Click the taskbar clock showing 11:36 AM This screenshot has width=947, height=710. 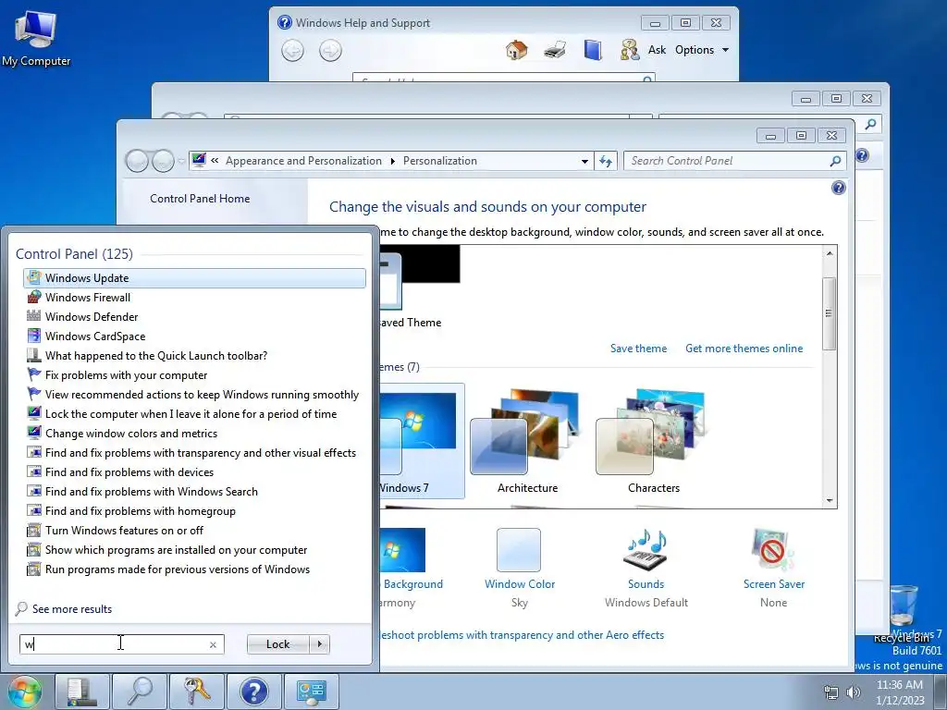[x=900, y=692]
